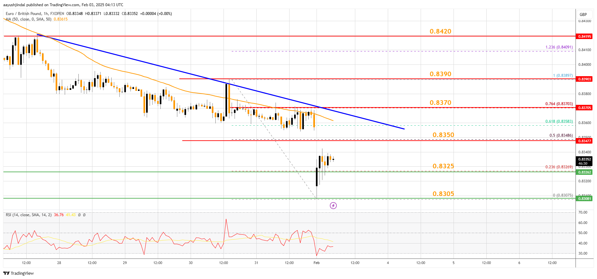
Task: Click the 0.8420 orange resistance annotation
Action: 441,31
